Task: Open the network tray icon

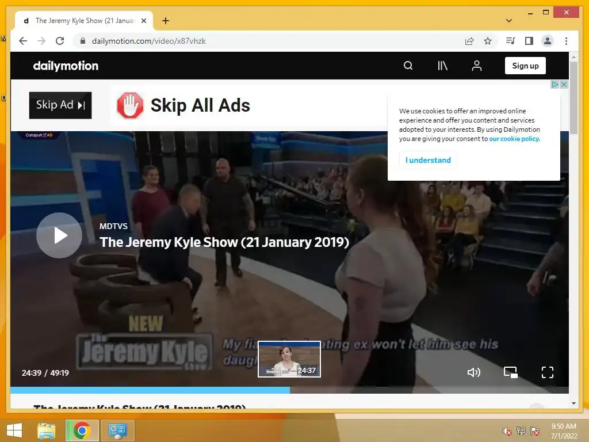Action: (x=521, y=430)
